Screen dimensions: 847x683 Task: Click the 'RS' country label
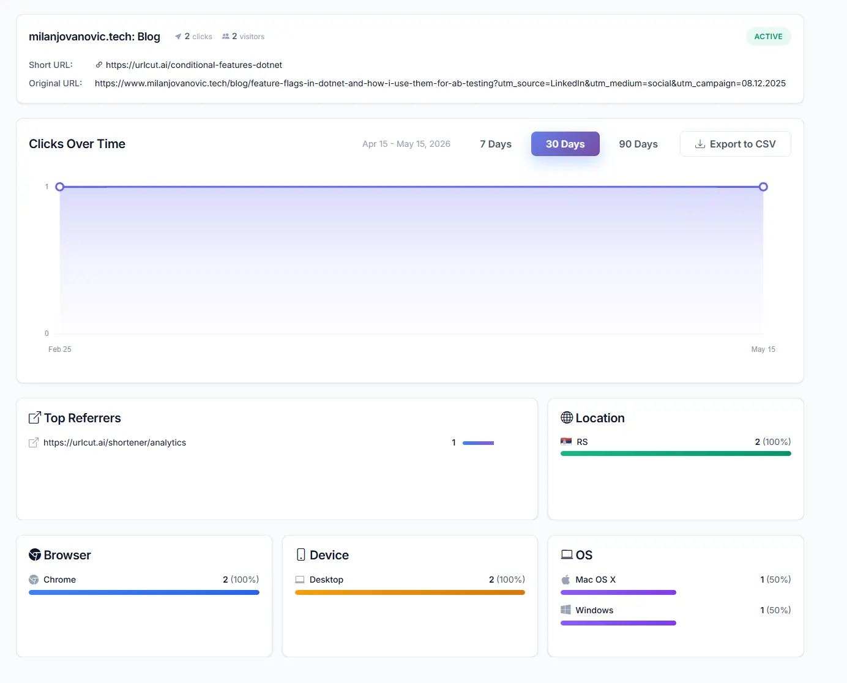tap(582, 442)
